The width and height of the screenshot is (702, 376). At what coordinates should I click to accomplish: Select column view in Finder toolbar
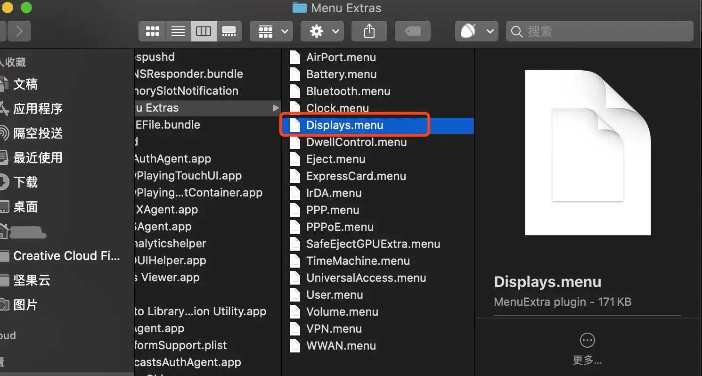click(x=204, y=32)
